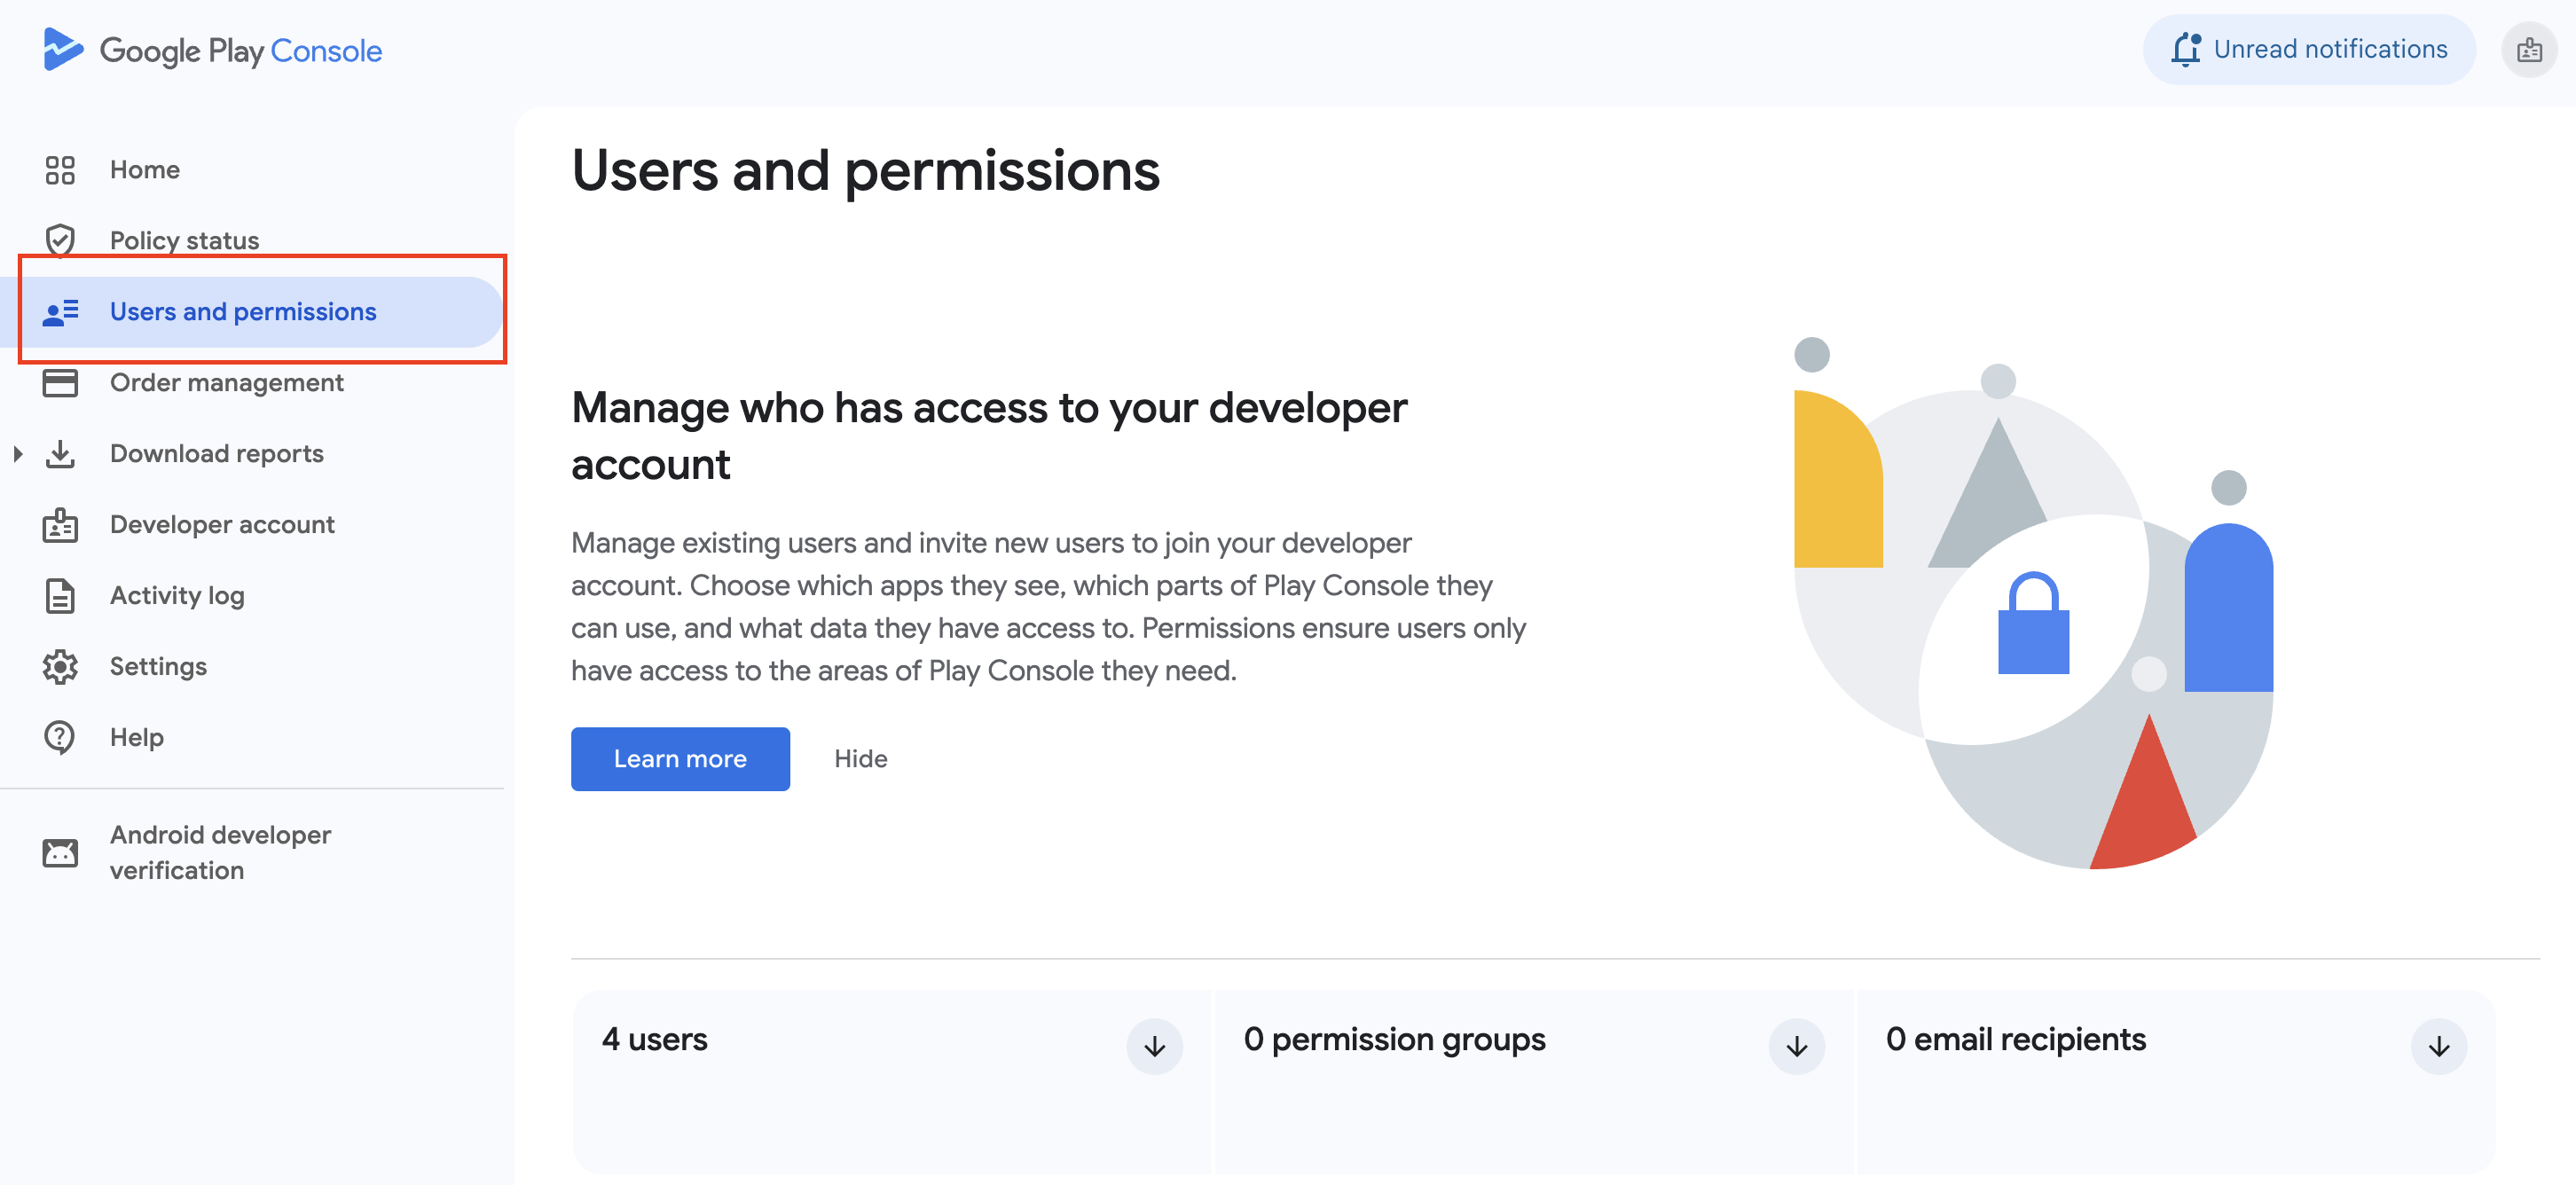
Task: Click the Help question mark icon
Action: pos(60,738)
